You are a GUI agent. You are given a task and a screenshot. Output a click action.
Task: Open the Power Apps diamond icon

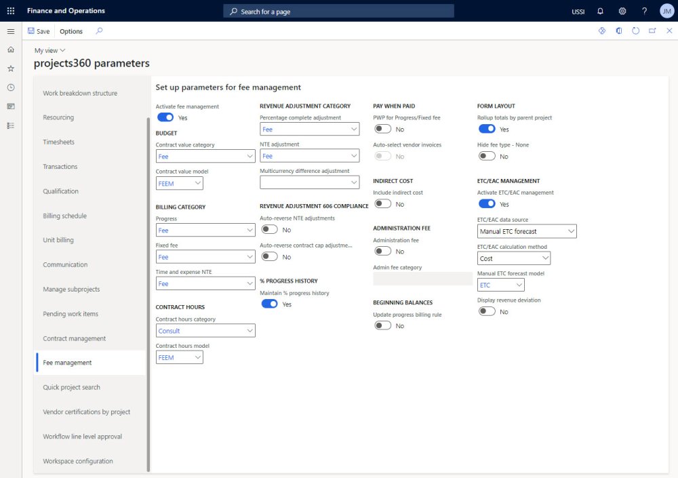point(602,31)
